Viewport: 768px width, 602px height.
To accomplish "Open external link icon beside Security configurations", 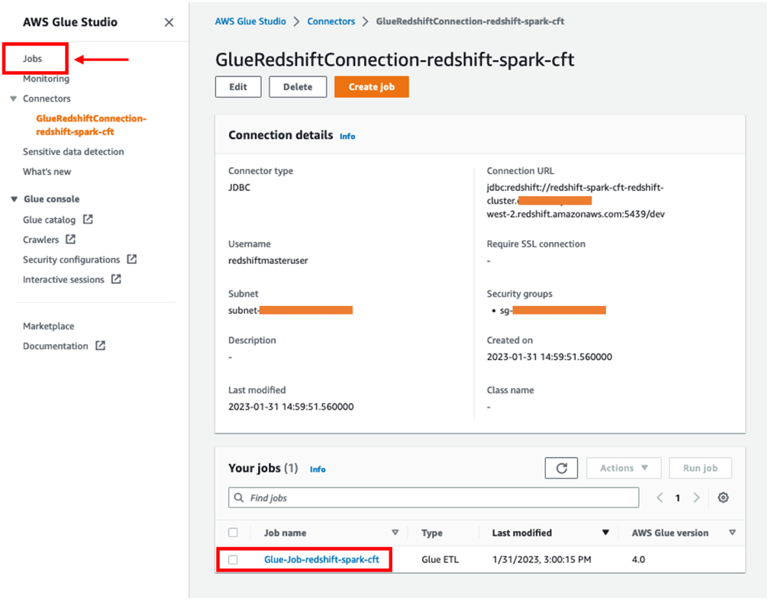I will pos(132,259).
